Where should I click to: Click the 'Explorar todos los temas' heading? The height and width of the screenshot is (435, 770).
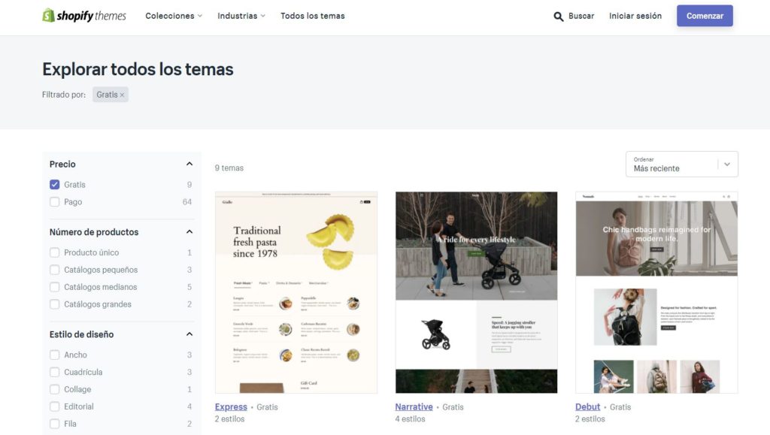click(x=138, y=69)
